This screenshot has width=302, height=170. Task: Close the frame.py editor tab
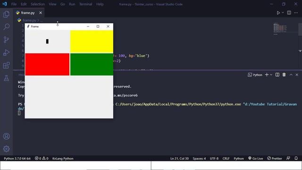coord(41,13)
